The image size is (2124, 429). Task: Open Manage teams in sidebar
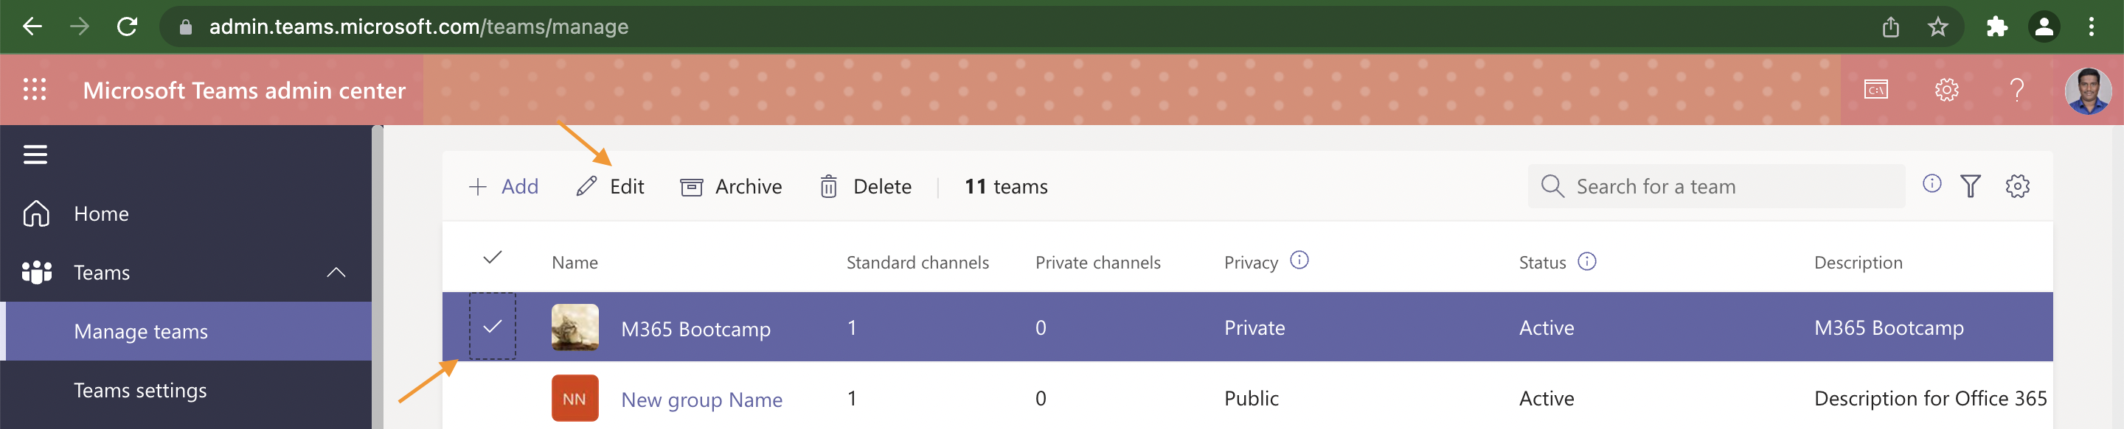pos(141,331)
